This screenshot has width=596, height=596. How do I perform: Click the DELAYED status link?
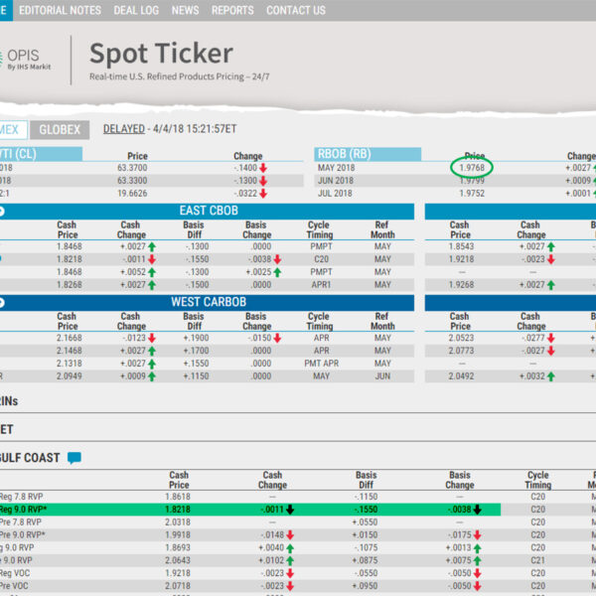123,129
